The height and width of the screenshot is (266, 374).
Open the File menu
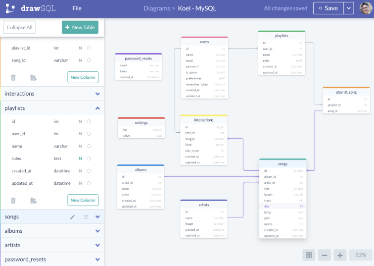[x=77, y=8]
